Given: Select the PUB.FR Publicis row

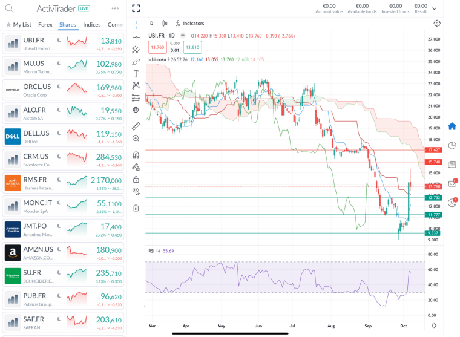Looking at the screenshot, I should (x=63, y=299).
